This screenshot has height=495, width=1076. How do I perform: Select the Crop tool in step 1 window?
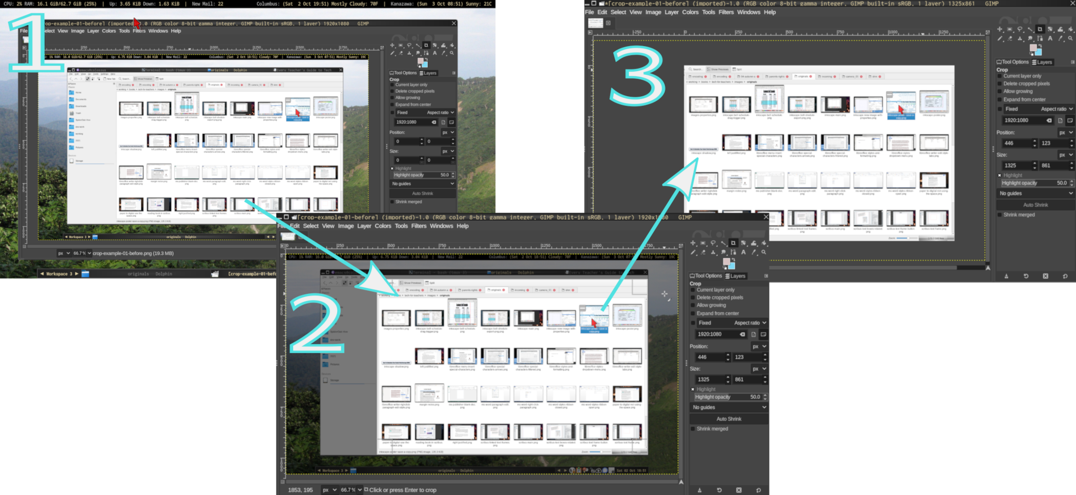point(426,45)
